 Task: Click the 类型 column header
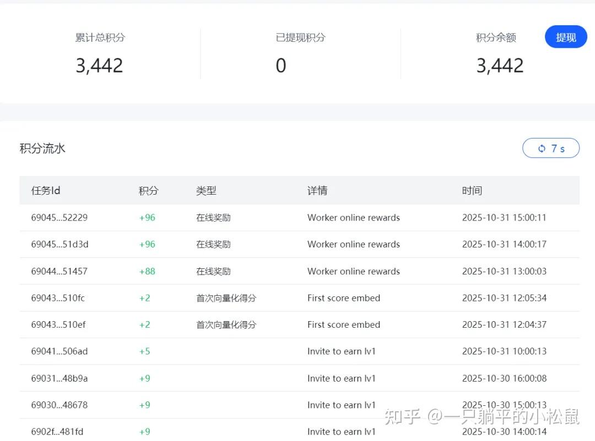[x=206, y=191]
